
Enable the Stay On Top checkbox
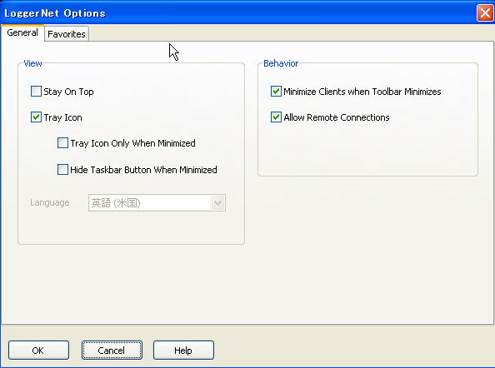36,92
